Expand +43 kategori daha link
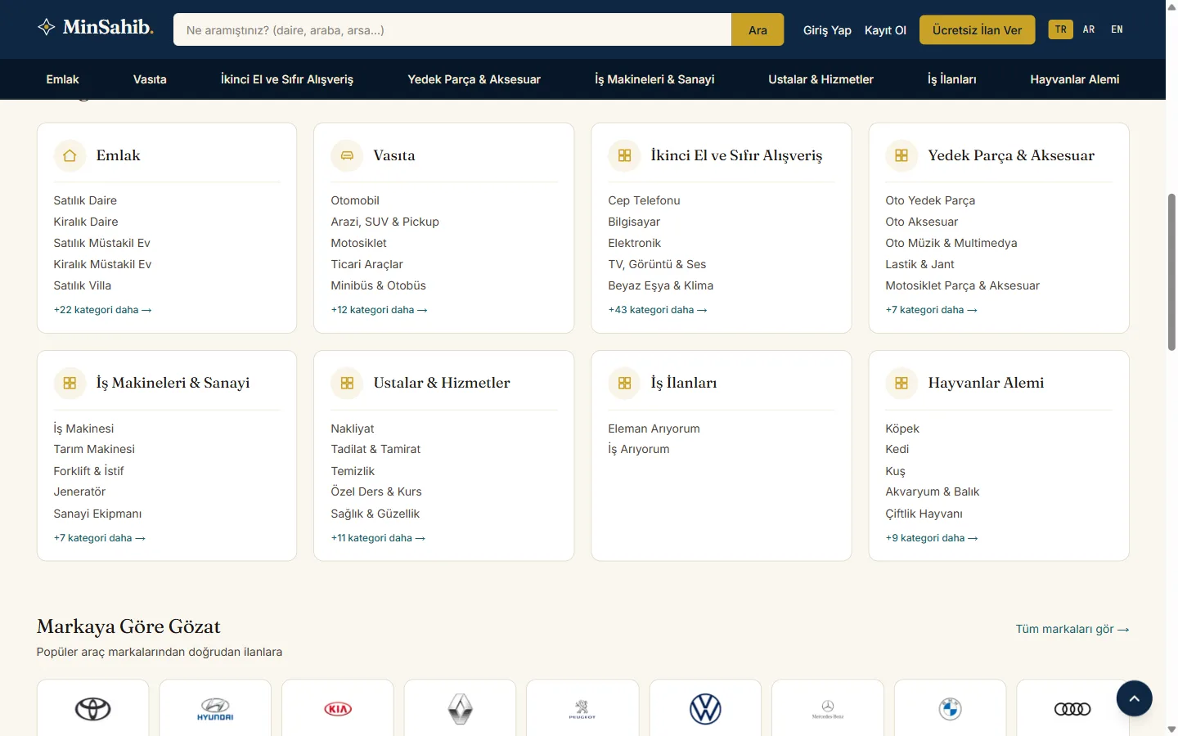Viewport: 1178px width, 736px height. click(x=658, y=310)
